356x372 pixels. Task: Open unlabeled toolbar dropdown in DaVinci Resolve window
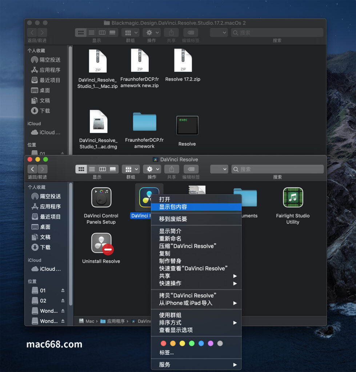219,169
